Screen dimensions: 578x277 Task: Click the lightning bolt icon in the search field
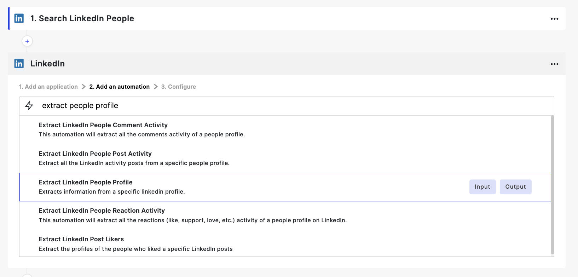[29, 106]
